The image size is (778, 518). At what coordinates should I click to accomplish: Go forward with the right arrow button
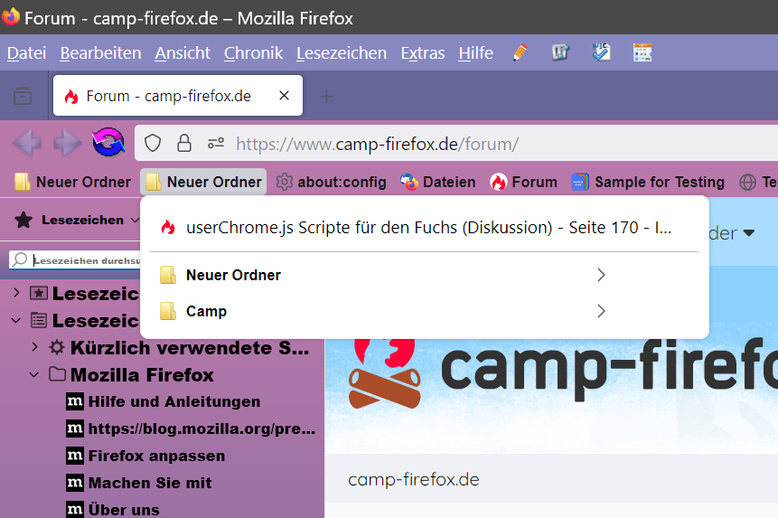[68, 144]
